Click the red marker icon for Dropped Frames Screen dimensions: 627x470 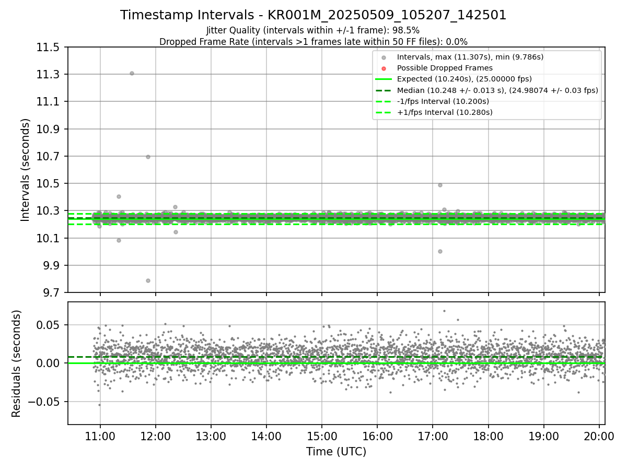[x=384, y=68]
